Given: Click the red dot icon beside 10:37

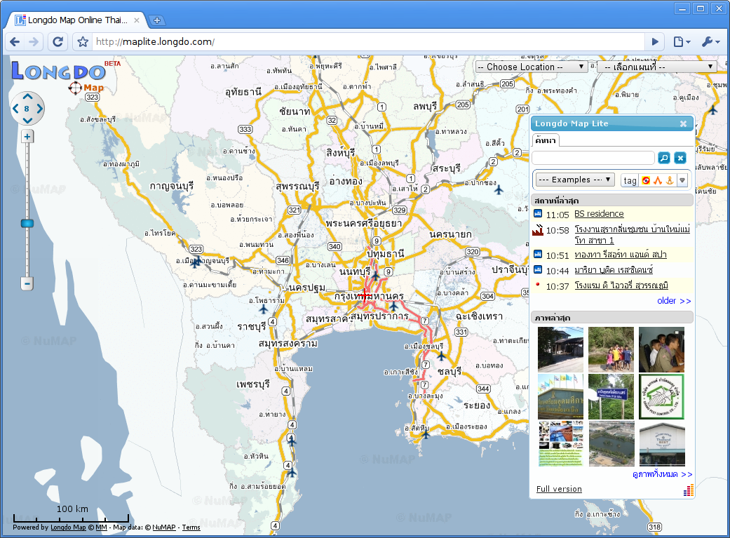Looking at the screenshot, I should 538,285.
